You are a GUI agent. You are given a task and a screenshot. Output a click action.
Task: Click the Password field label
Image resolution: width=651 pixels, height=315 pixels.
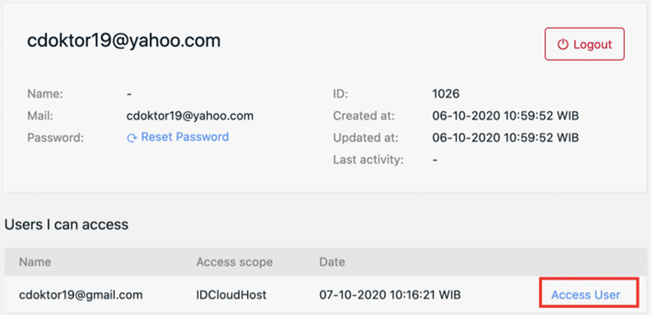click(55, 137)
